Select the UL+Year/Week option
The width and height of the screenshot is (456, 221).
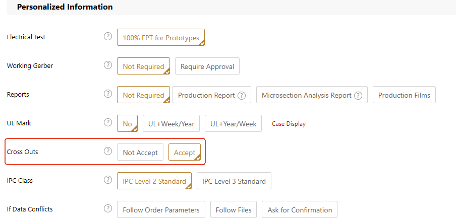pyautogui.click(x=233, y=124)
